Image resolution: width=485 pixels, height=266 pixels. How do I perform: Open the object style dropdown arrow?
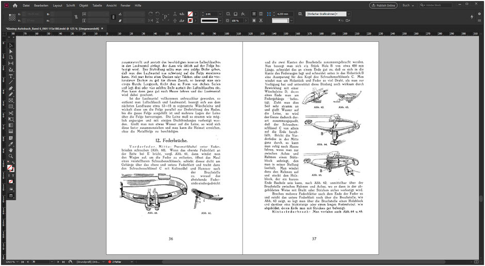pyautogui.click(x=349, y=14)
